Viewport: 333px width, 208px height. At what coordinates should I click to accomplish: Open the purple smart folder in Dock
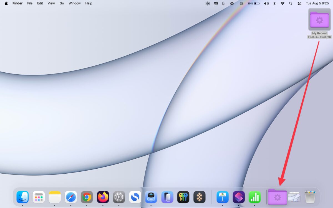coord(277,197)
